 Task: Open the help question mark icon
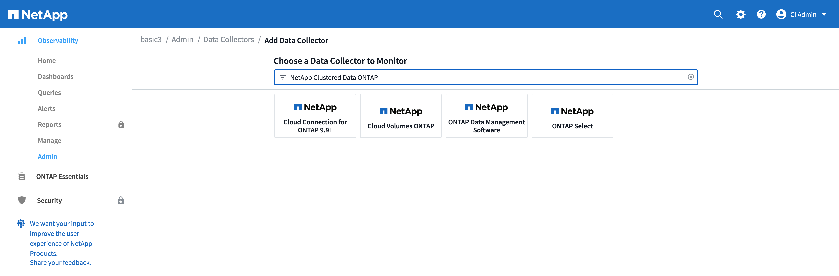761,14
